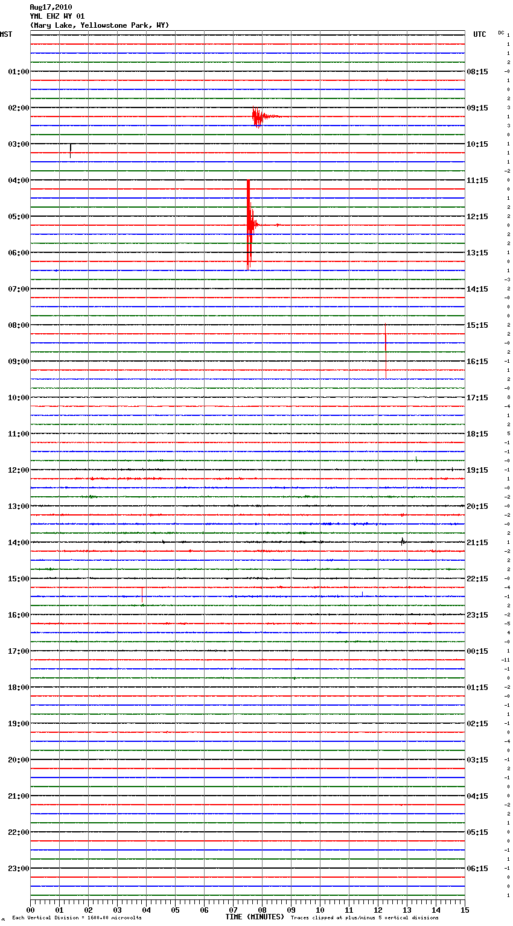
Task: Click minute tick label 00 on bottom axis
Action: pyautogui.click(x=30, y=910)
